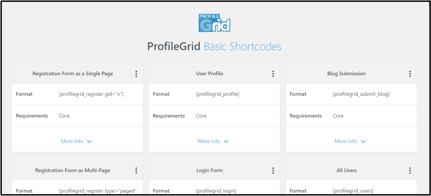Click the [profilegrid_register gid="x"] shortcode text
This screenshot has width=431, height=196.
click(x=91, y=94)
